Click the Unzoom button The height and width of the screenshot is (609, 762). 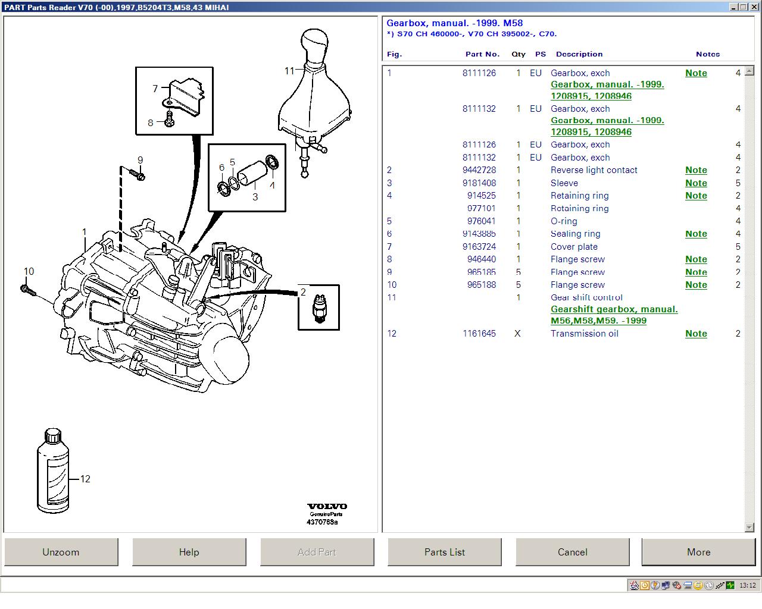tap(61, 552)
